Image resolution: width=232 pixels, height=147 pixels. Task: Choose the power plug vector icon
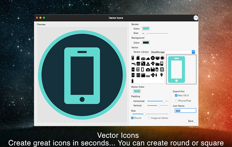coord(161,75)
